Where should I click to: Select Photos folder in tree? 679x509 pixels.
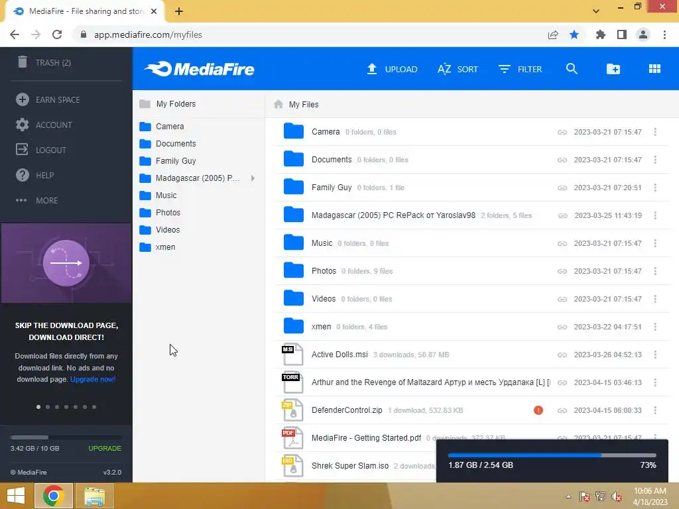pyautogui.click(x=160, y=213)
